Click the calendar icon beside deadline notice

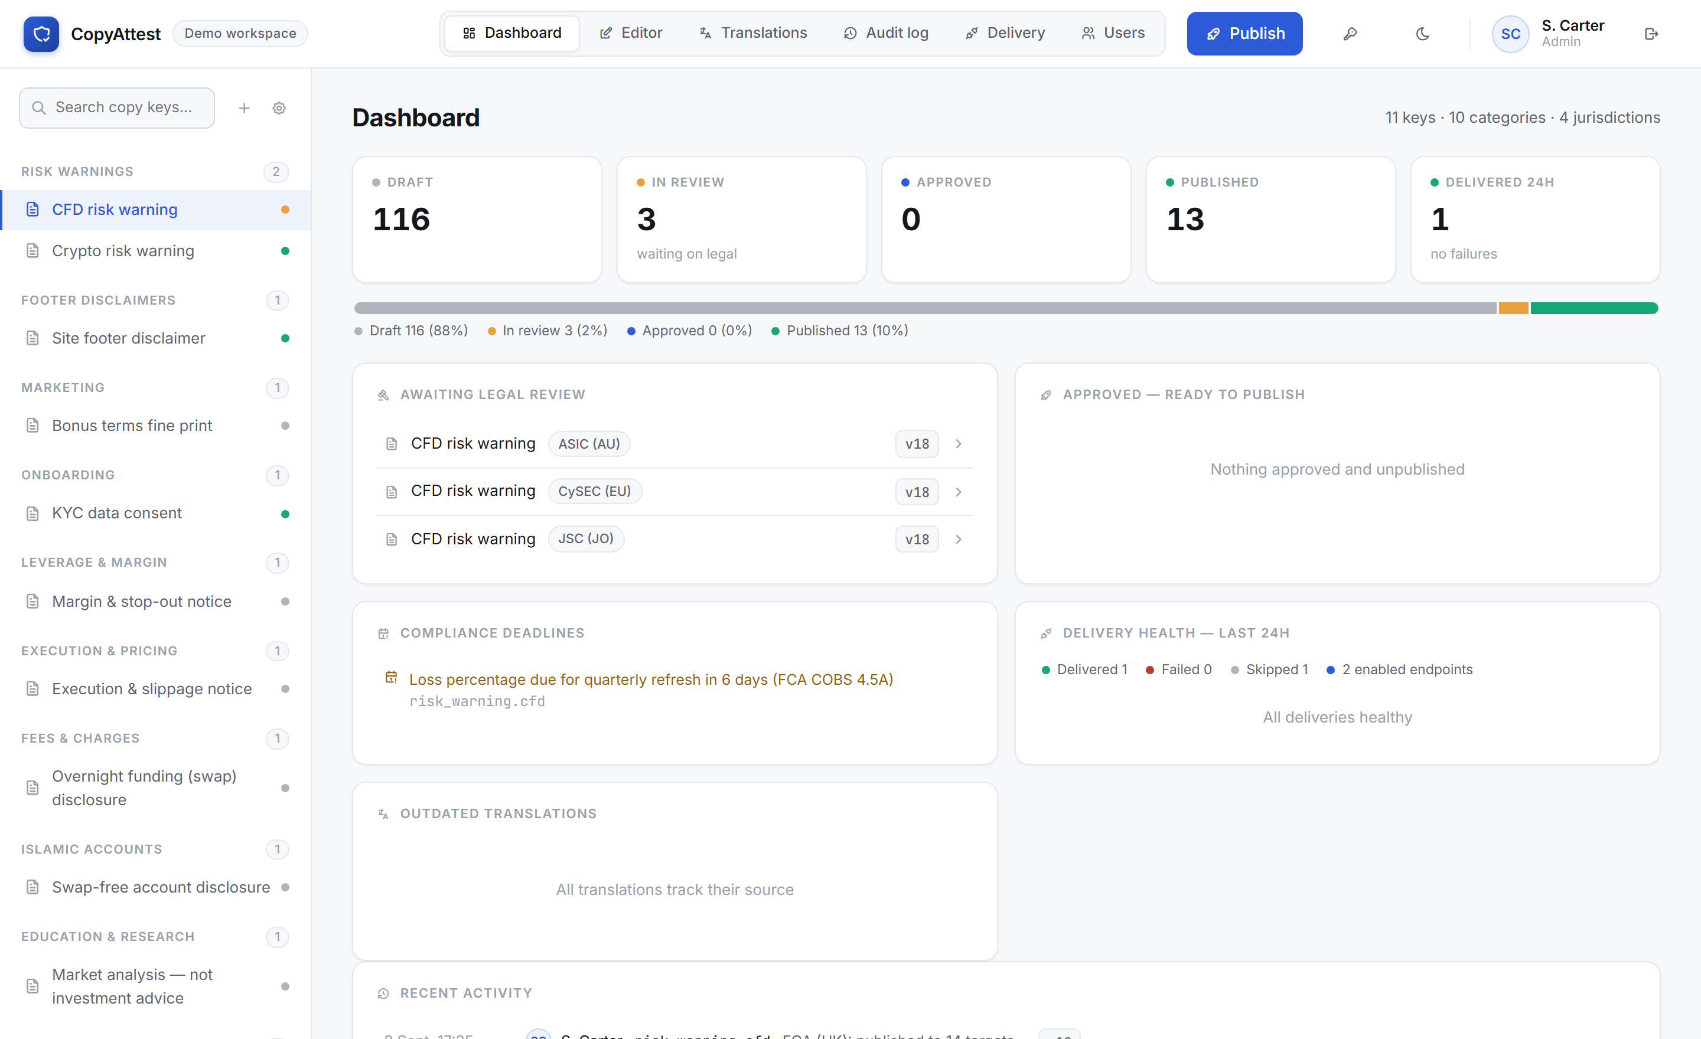click(x=391, y=678)
